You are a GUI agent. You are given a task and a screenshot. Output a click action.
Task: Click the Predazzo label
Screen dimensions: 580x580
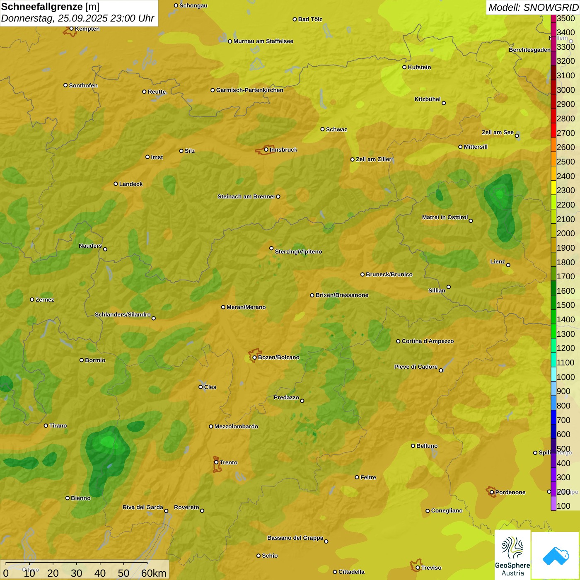286,397
